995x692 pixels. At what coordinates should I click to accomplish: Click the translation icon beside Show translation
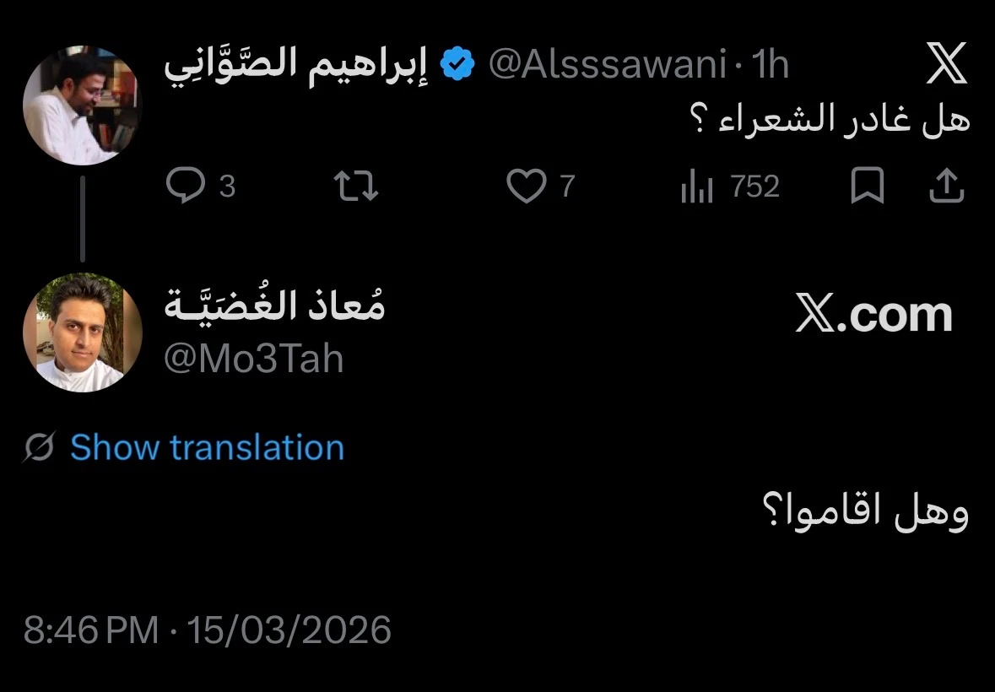pyautogui.click(x=39, y=447)
